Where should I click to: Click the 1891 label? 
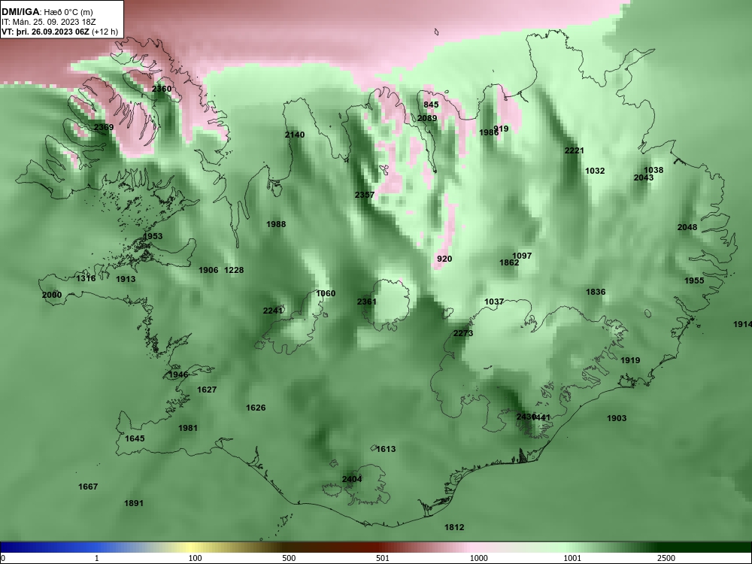point(134,503)
